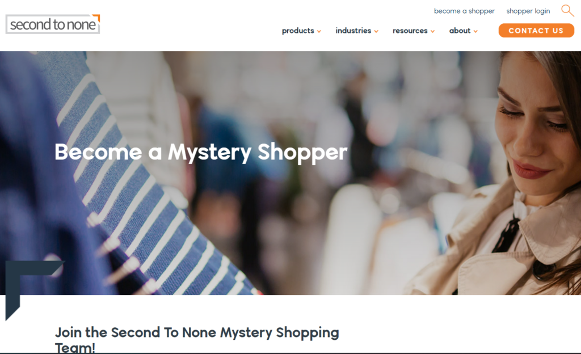The width and height of the screenshot is (581, 354).
Task: Open the about dropdown chevron
Action: point(475,31)
